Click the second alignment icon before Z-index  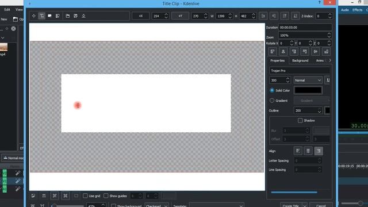tap(274, 16)
